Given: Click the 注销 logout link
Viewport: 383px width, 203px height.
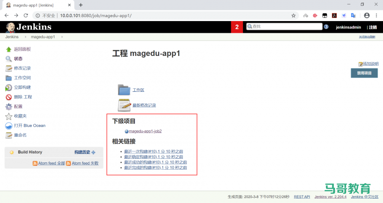Looking at the screenshot, I should tap(373, 27).
